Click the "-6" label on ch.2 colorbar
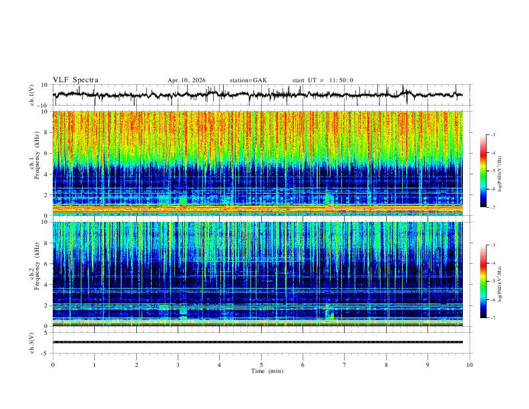This screenshot has width=529, height=409. coord(493,299)
